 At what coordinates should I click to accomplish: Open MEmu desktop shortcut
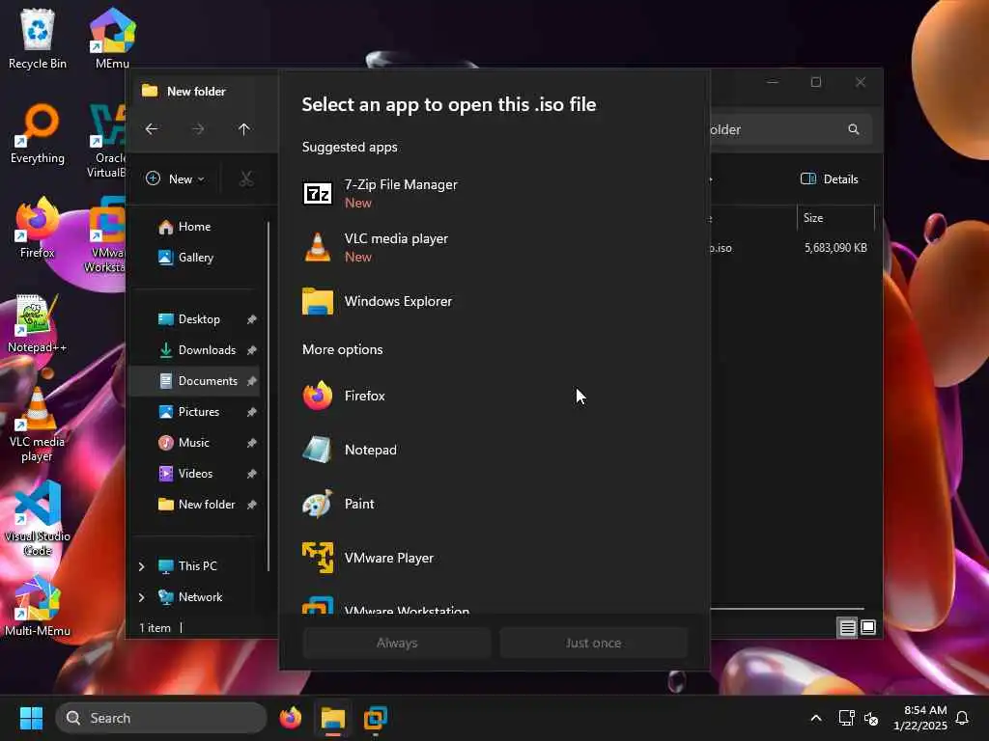pyautogui.click(x=112, y=38)
